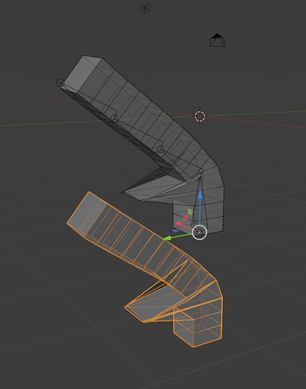The width and height of the screenshot is (306, 389).
Task: Select the bone joint at the gray mesh's upper tip
Action: 60,82
